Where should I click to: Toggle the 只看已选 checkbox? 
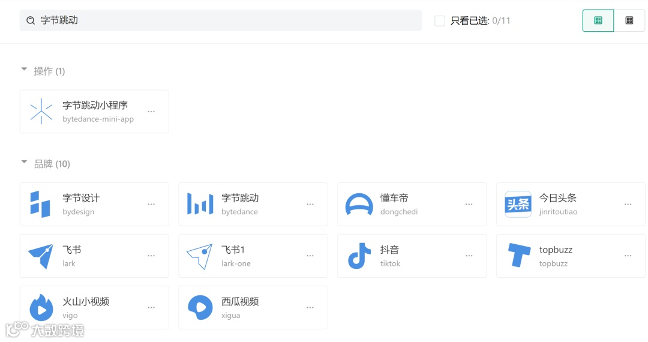[440, 20]
